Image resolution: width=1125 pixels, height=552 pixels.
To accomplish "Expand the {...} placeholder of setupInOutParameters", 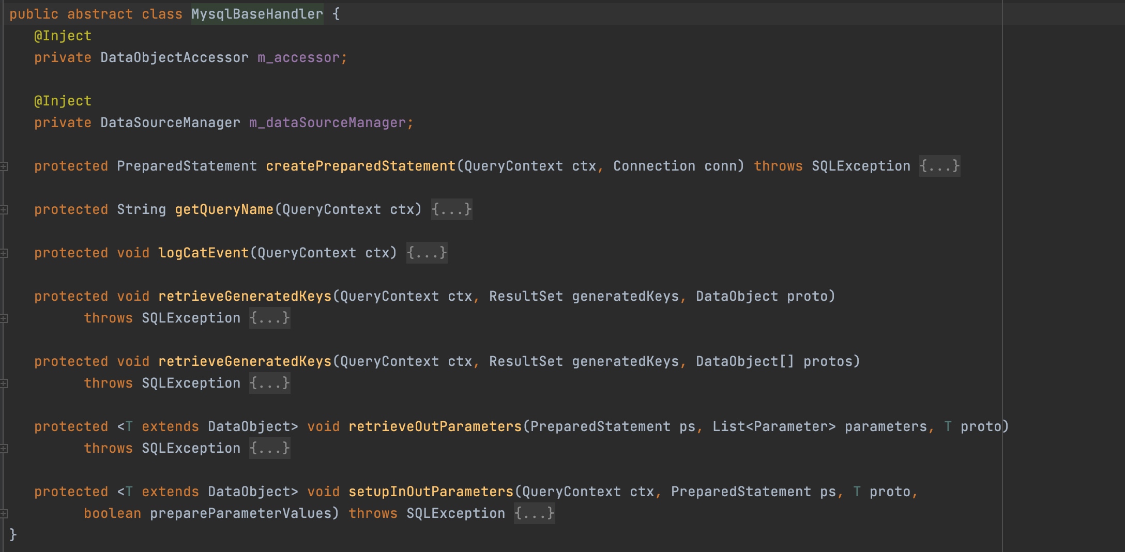I will coord(534,514).
